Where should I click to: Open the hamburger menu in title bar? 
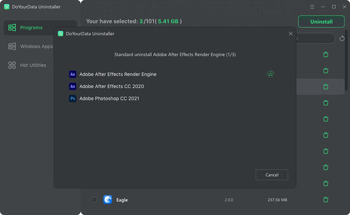click(312, 7)
